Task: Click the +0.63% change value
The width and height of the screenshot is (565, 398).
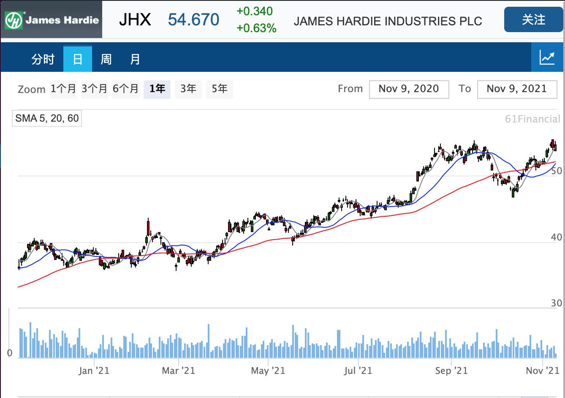Action: point(257,28)
